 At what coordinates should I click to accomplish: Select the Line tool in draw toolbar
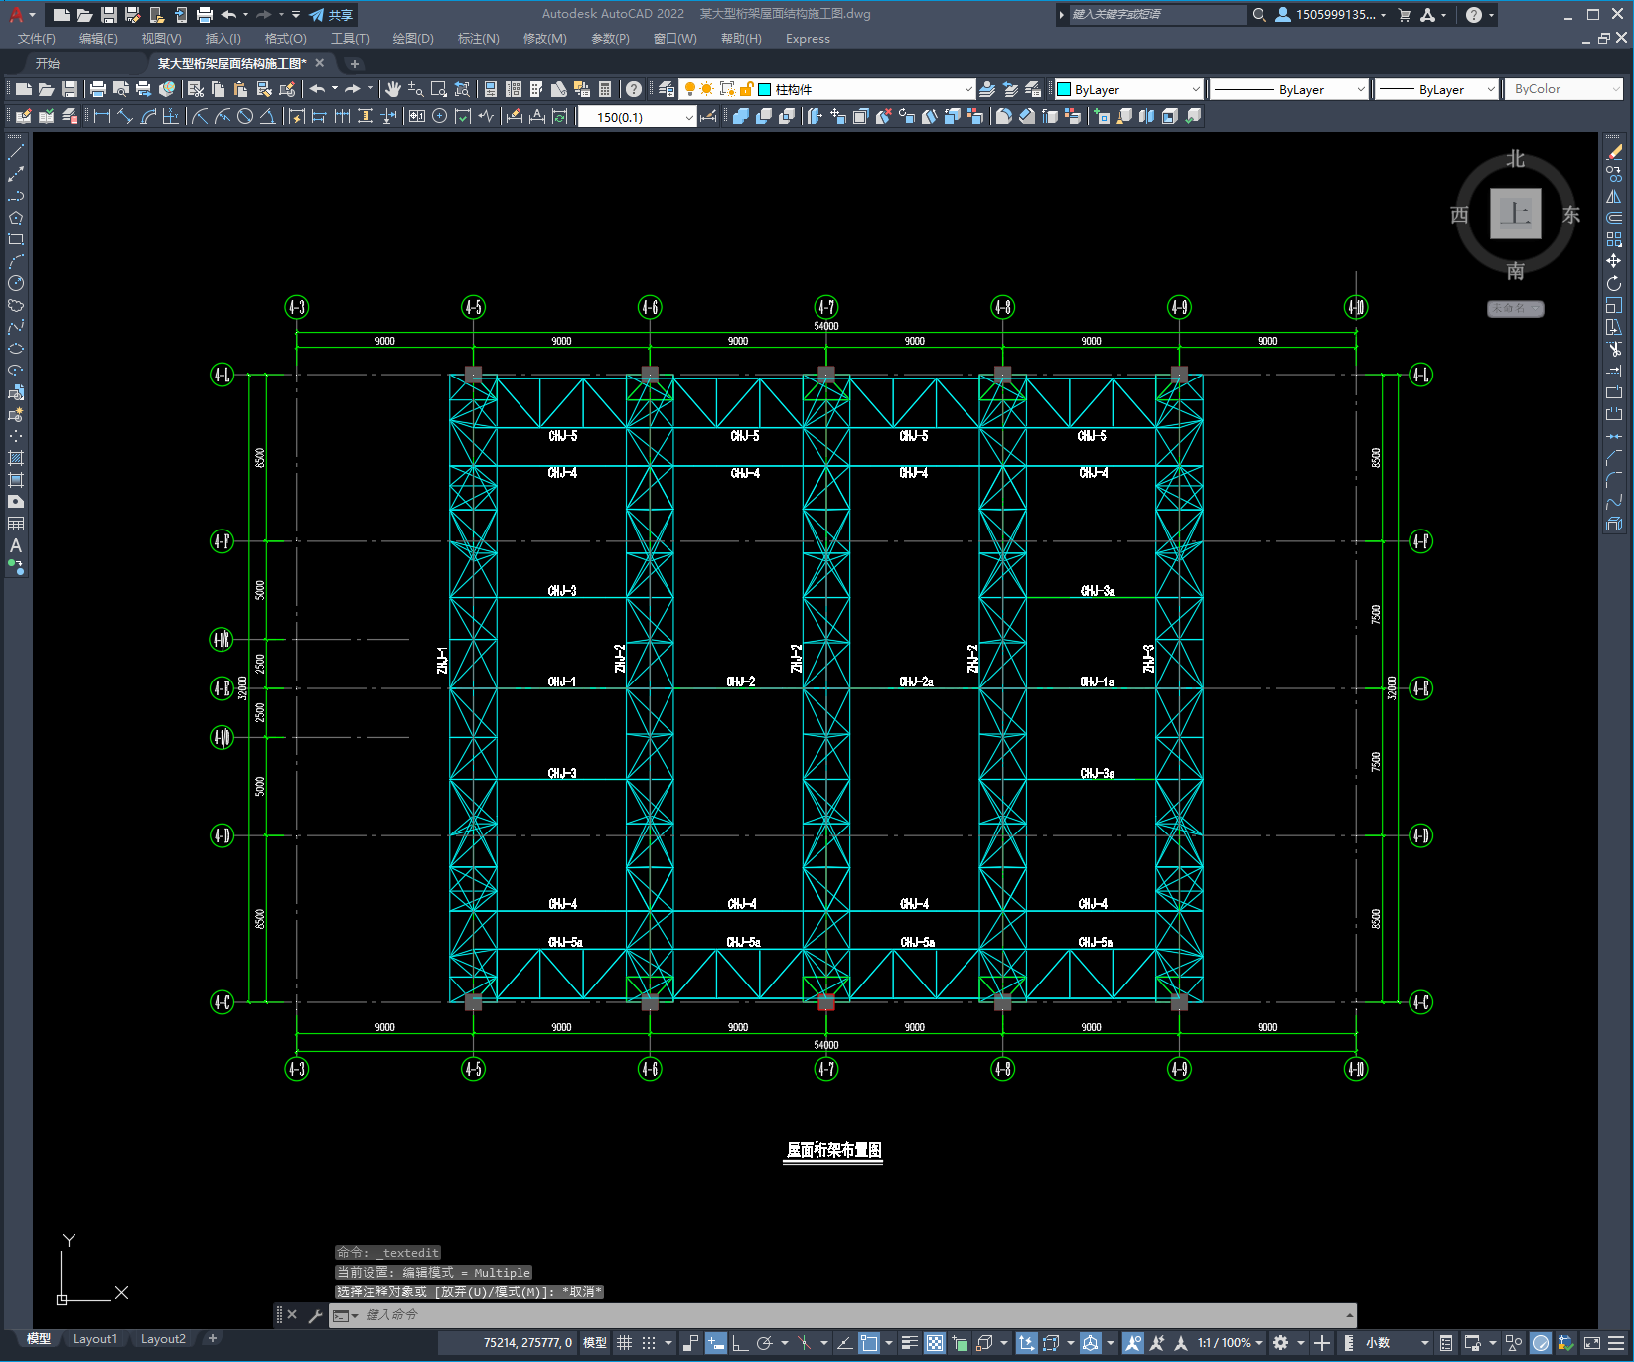pos(16,152)
